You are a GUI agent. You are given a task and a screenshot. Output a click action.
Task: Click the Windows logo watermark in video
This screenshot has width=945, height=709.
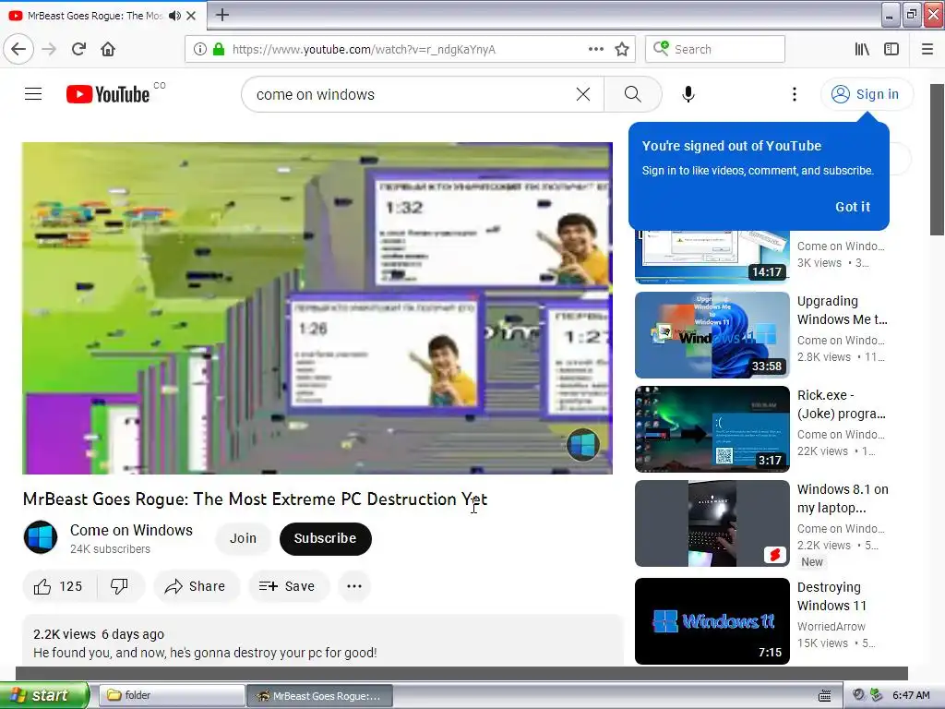click(583, 444)
